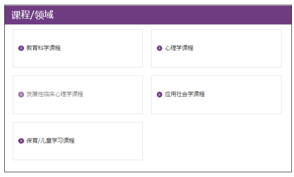Image resolution: width=294 pixels, height=177 pixels.
Task: Click the arrow icon beside 保育/儿童学习课程
Action: click(x=21, y=141)
